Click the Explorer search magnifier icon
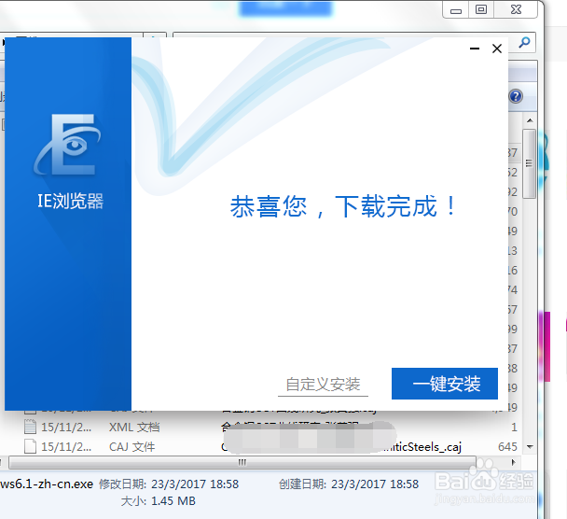This screenshot has height=519, width=567. (x=524, y=42)
